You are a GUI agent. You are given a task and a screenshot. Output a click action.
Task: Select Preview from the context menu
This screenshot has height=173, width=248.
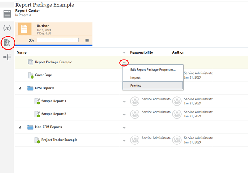[x=136, y=85]
